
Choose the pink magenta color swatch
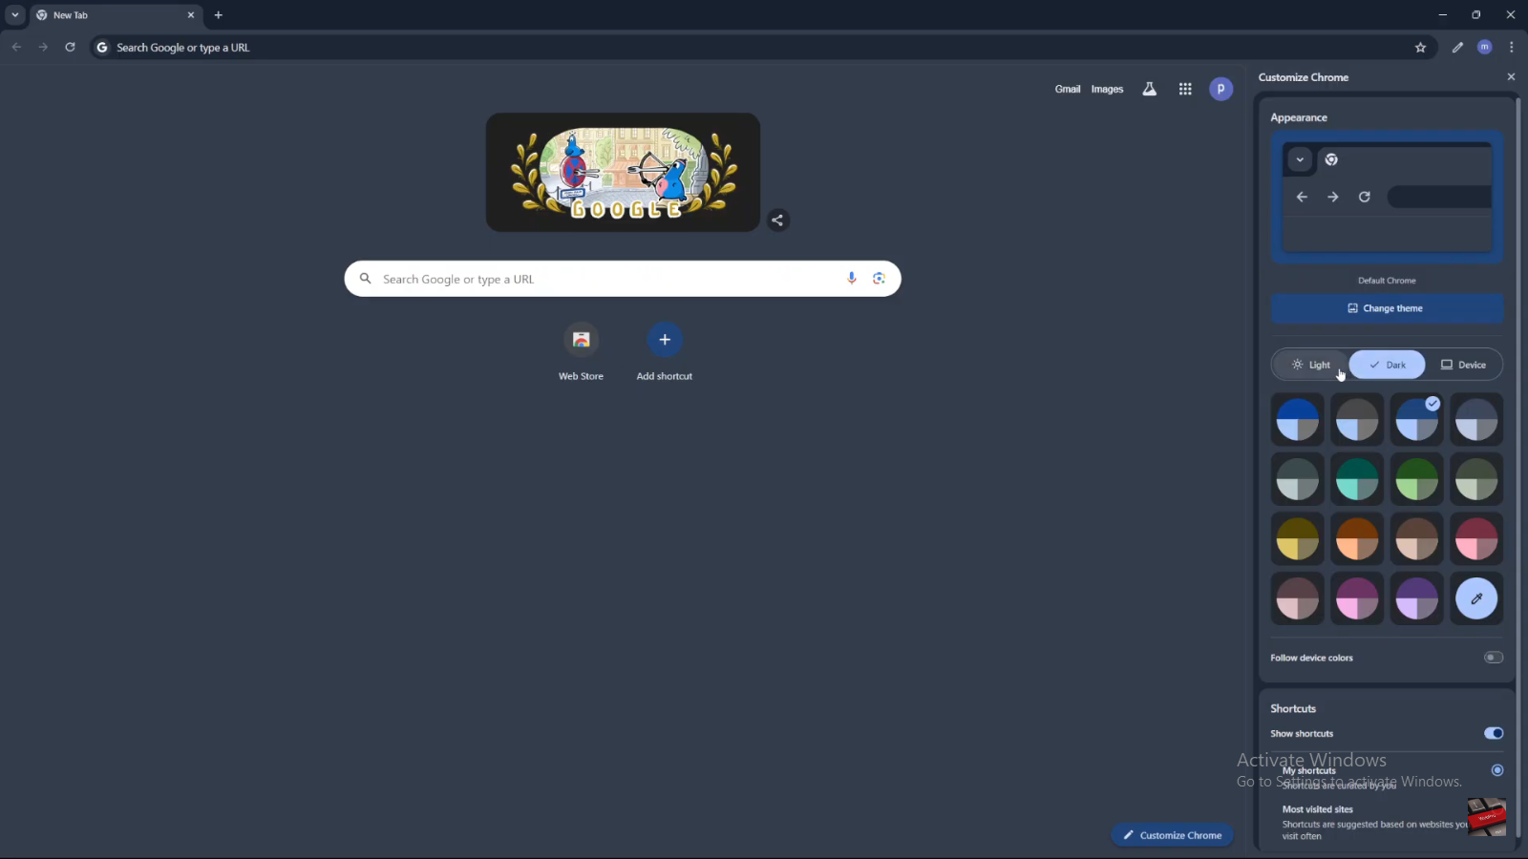pos(1357,598)
